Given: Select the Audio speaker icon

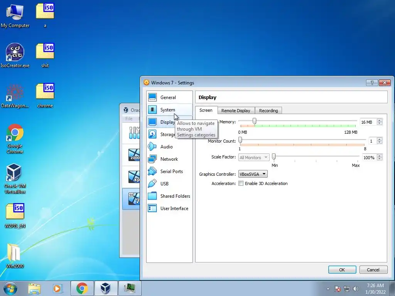Looking at the screenshot, I should click(152, 146).
